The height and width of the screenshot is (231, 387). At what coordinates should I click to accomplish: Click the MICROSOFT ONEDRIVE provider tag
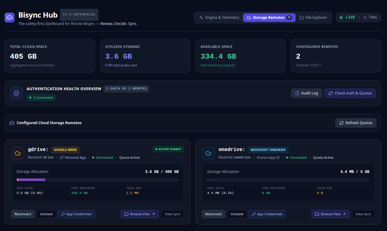(268, 150)
